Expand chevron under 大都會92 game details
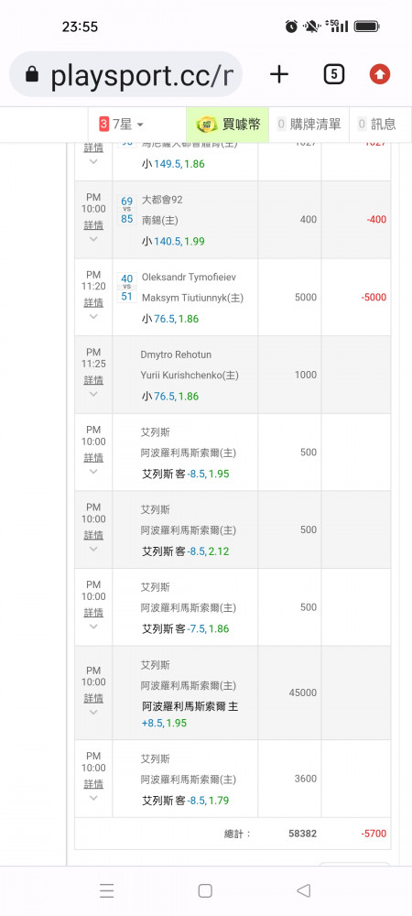412x916 pixels. [93, 239]
